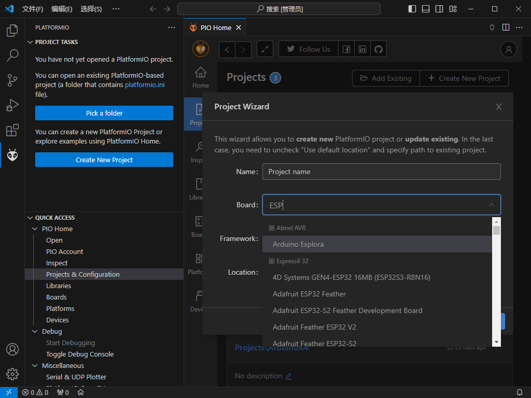
Task: Open the GitHub icon link
Action: pyautogui.click(x=378, y=49)
